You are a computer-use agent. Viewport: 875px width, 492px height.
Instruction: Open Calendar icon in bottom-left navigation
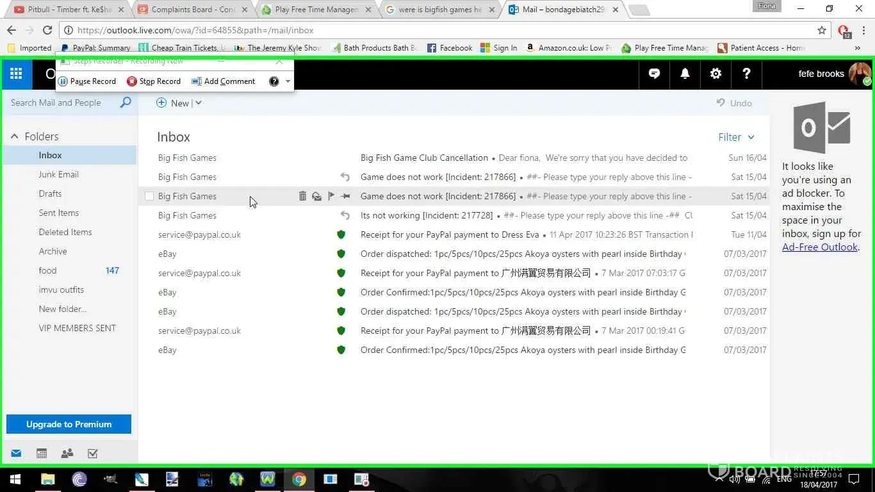point(42,454)
